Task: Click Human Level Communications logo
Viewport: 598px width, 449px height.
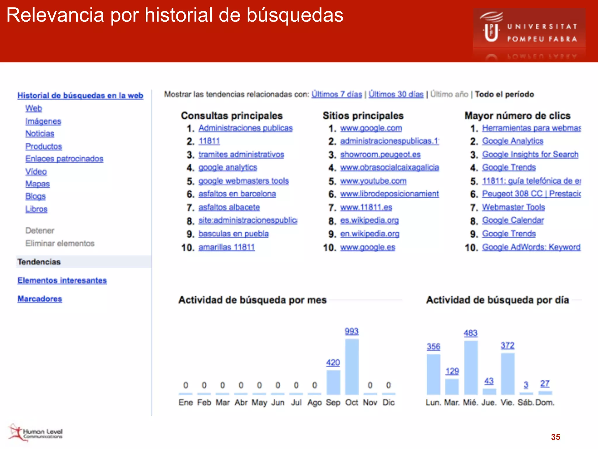Action: click(x=35, y=433)
